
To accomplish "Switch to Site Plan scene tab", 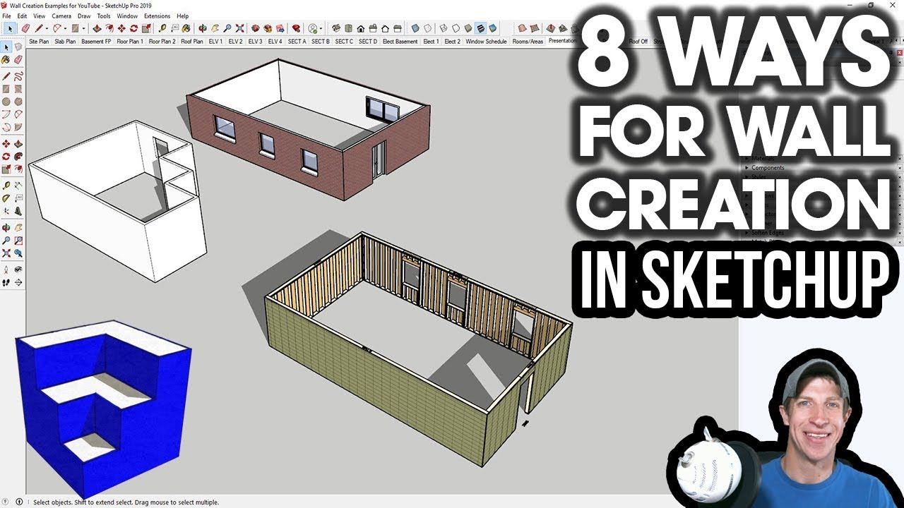I will coord(39,42).
